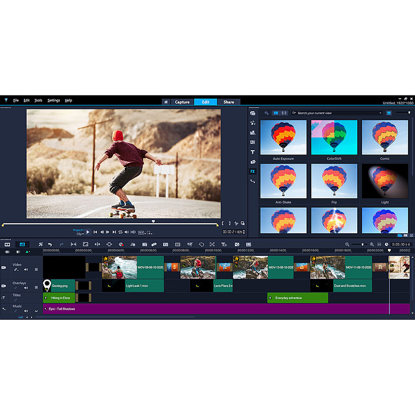Open the Tools menu

38,100
